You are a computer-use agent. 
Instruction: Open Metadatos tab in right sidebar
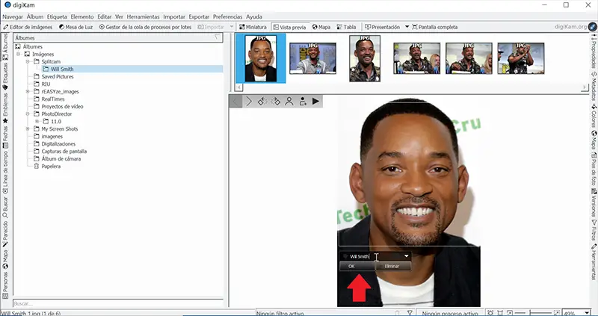click(x=594, y=86)
